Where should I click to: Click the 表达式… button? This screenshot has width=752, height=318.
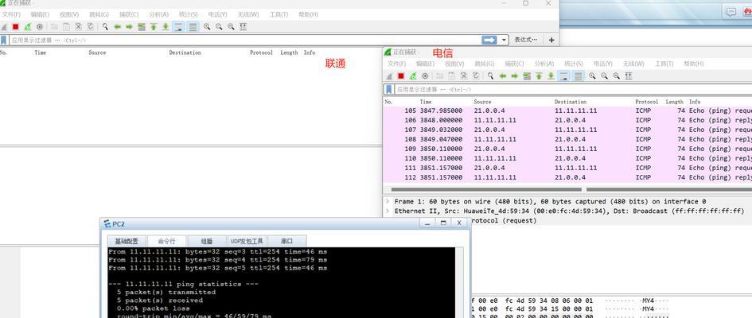pyautogui.click(x=526, y=41)
